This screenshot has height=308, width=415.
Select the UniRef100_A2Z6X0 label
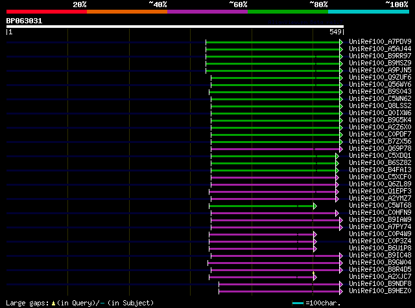coord(380,127)
